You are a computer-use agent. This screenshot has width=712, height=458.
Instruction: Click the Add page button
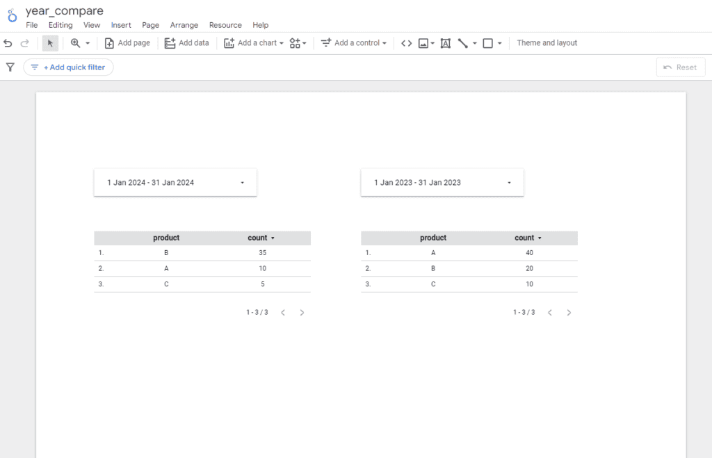(127, 43)
